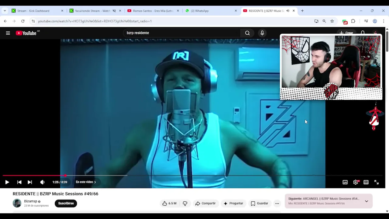The height and width of the screenshot is (219, 389).
Task: Mute audio on the RESIDENTE tab speaker icon
Action: point(288,11)
